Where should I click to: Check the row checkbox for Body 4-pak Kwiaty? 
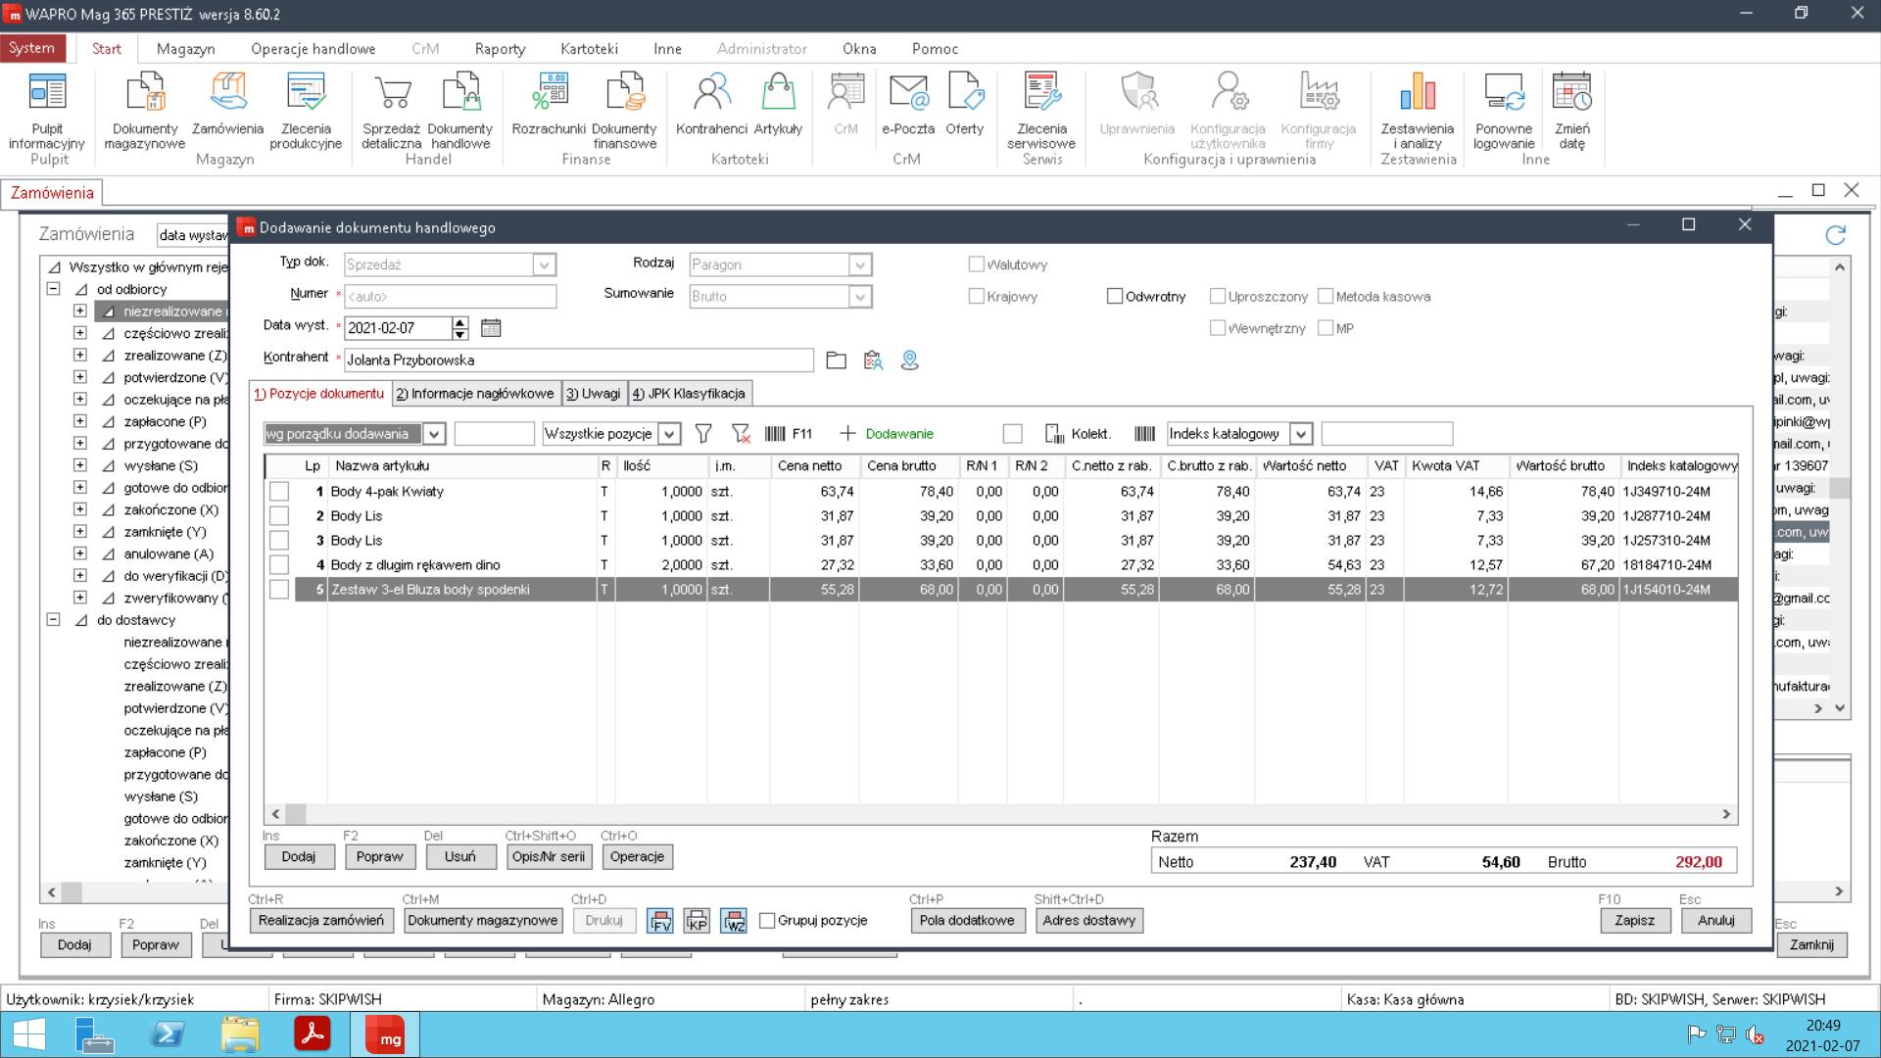[279, 492]
